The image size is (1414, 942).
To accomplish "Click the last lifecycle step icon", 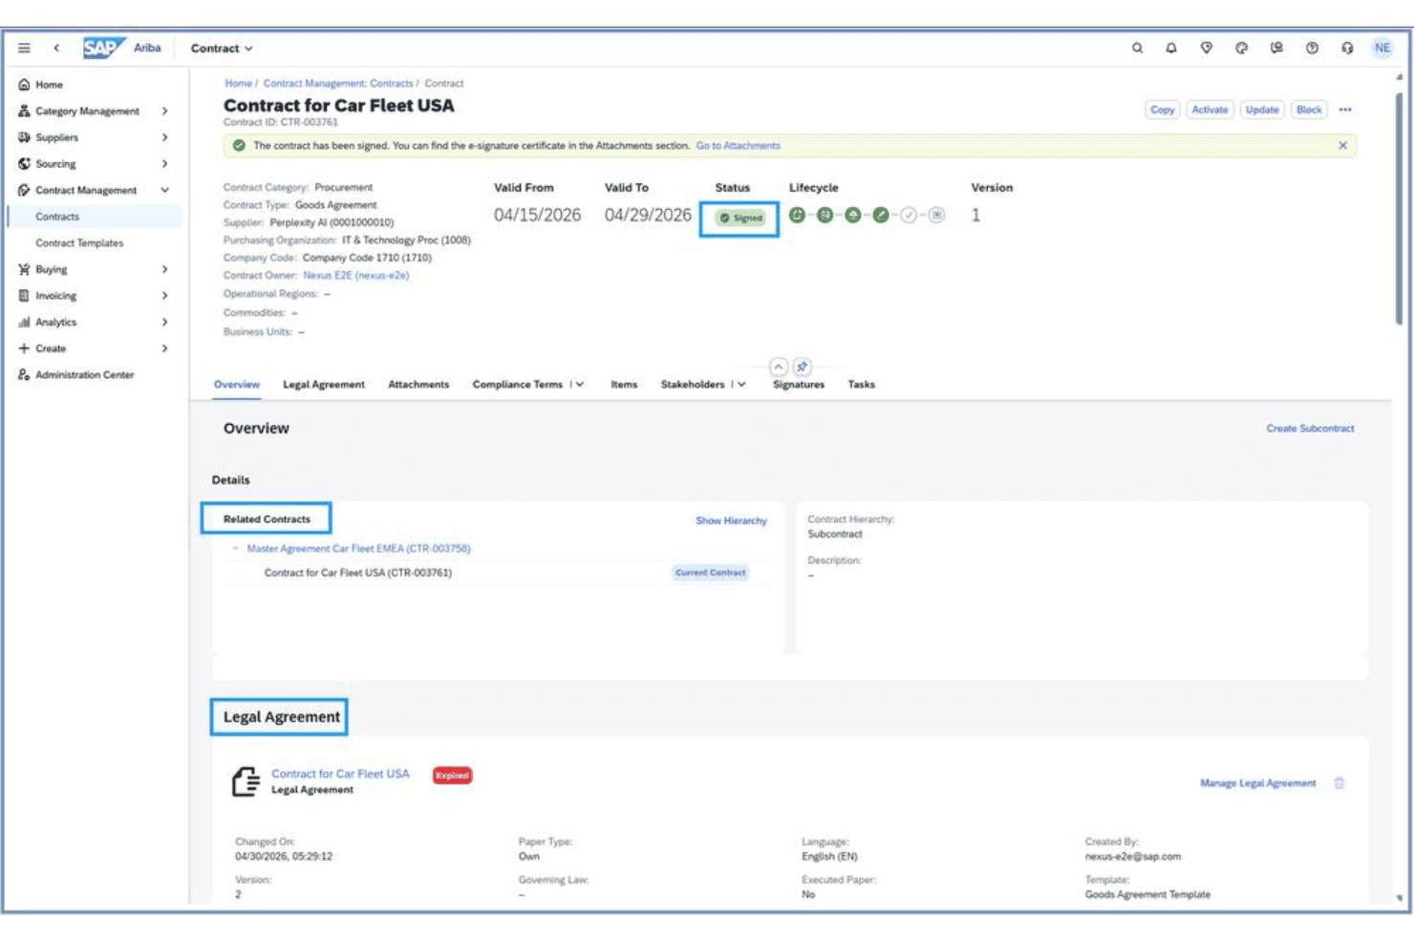I will tap(937, 215).
